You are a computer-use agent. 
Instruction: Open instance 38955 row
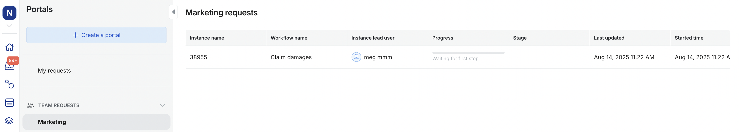[198, 57]
